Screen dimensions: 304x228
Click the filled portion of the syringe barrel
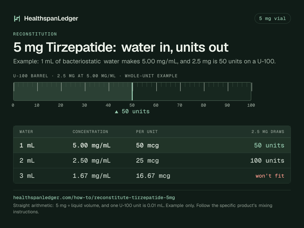point(73,91)
